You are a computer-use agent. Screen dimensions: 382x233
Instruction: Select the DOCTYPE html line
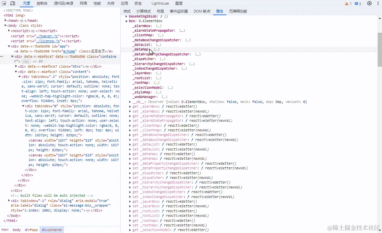18,11
